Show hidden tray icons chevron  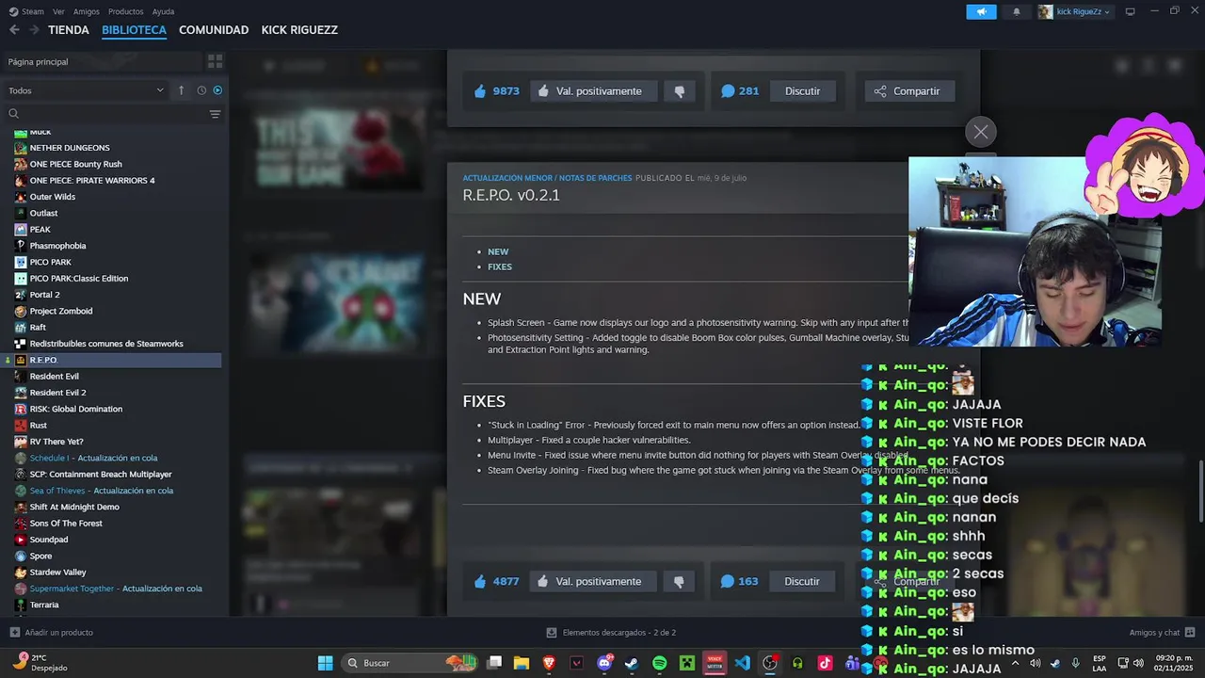(1015, 663)
